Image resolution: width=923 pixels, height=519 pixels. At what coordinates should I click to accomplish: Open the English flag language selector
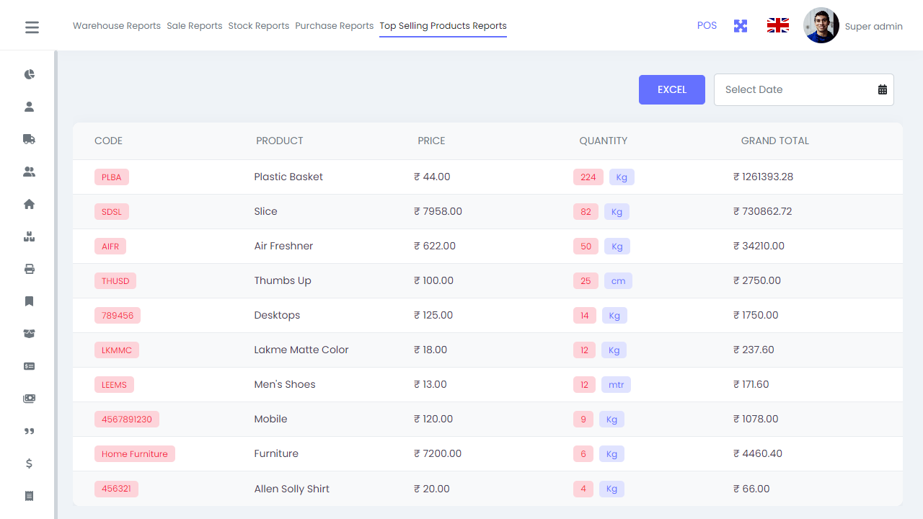(x=777, y=25)
